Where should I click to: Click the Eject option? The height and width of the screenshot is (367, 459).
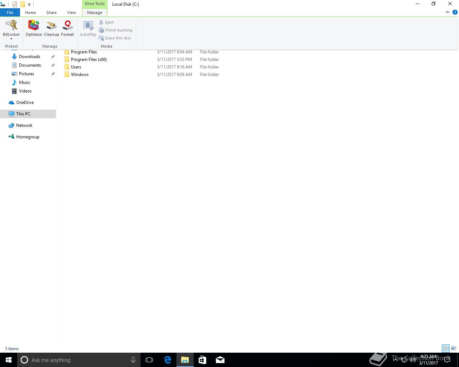coord(106,22)
